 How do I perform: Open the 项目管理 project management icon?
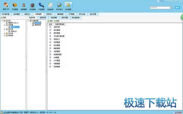[x=32, y=6]
